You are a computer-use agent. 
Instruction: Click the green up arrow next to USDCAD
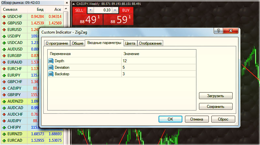4,42
